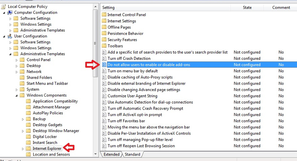The height and width of the screenshot is (161, 297).
Task: Switch to the Standard tab
Action: [133, 154]
